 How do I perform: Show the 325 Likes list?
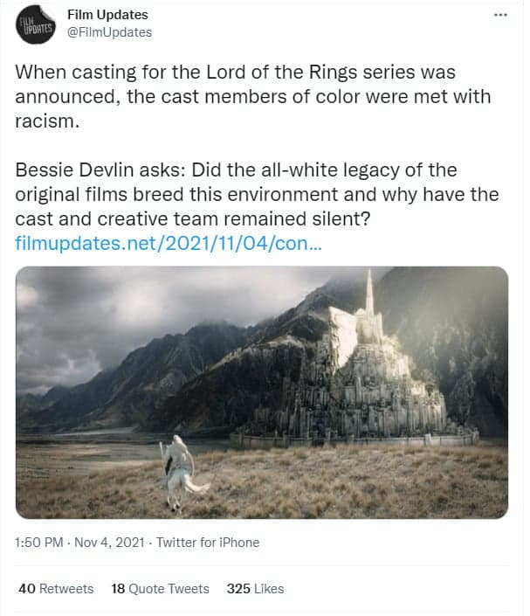[x=255, y=589]
